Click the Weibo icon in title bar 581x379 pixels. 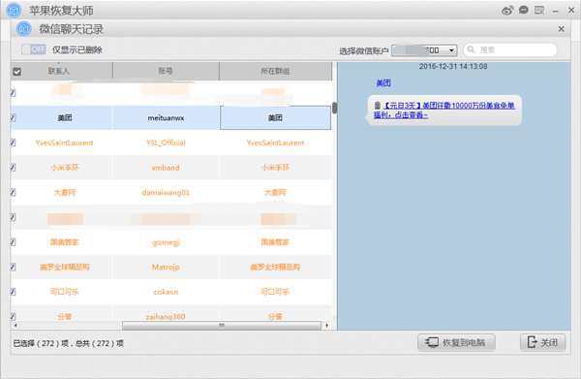[x=507, y=11]
